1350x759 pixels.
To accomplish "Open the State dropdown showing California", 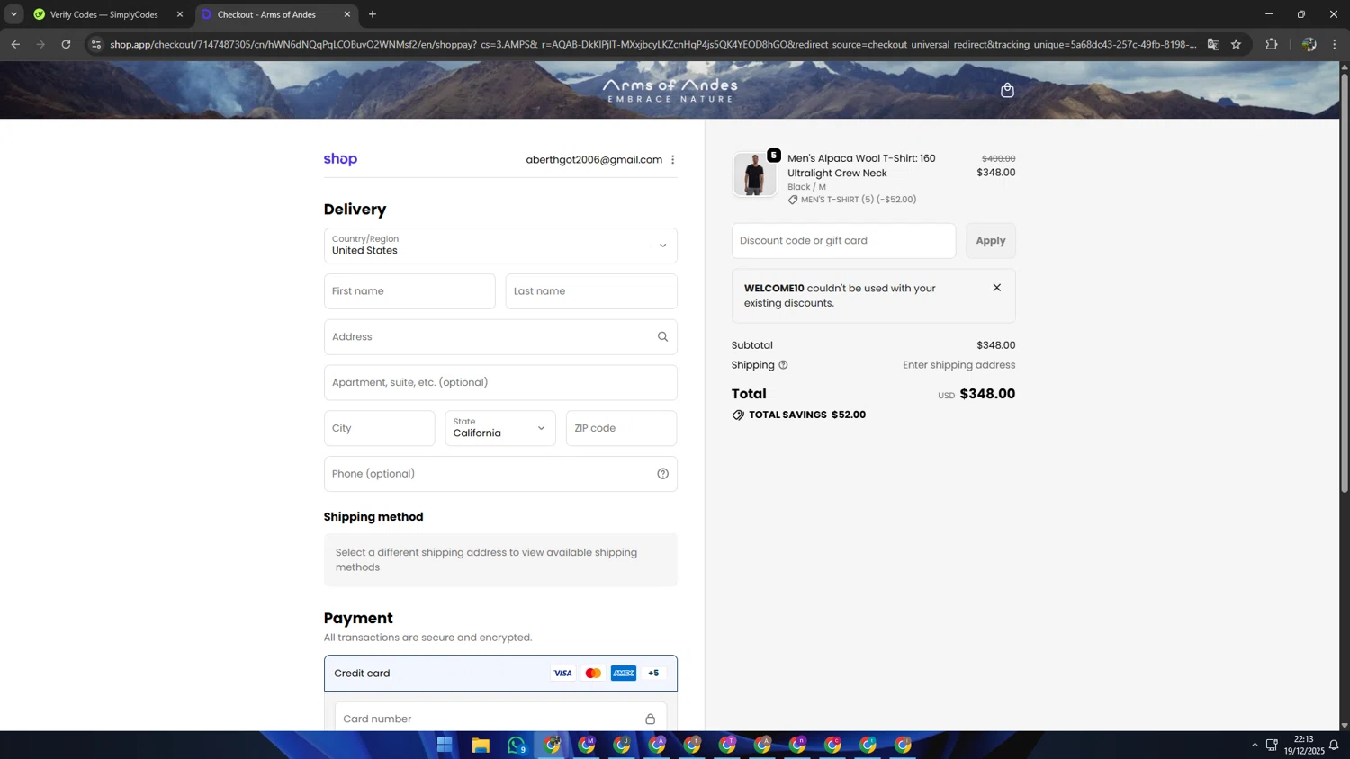I will [500, 428].
